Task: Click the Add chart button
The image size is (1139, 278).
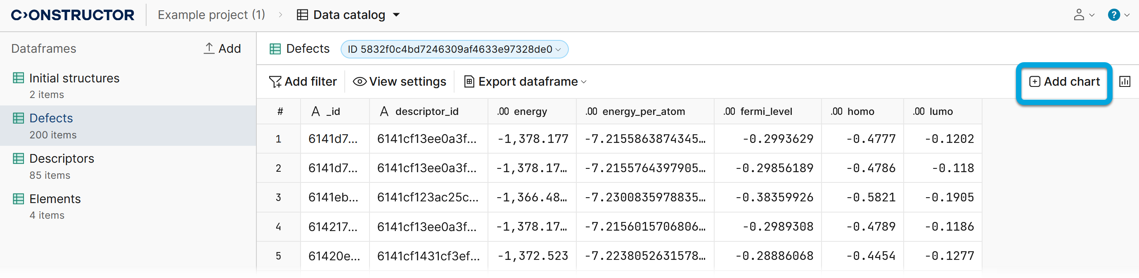Action: point(1064,82)
